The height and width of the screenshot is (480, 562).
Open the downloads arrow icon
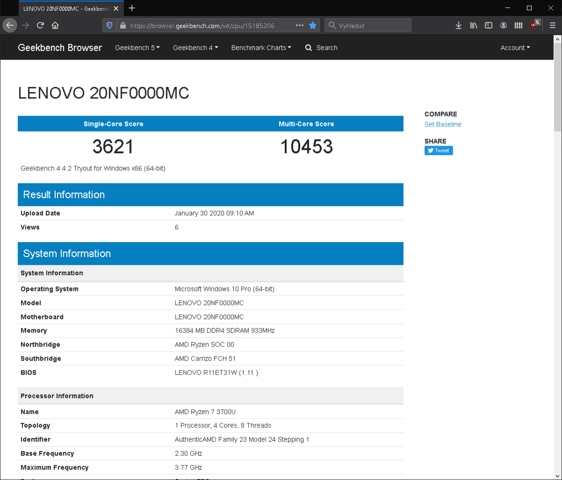[458, 25]
